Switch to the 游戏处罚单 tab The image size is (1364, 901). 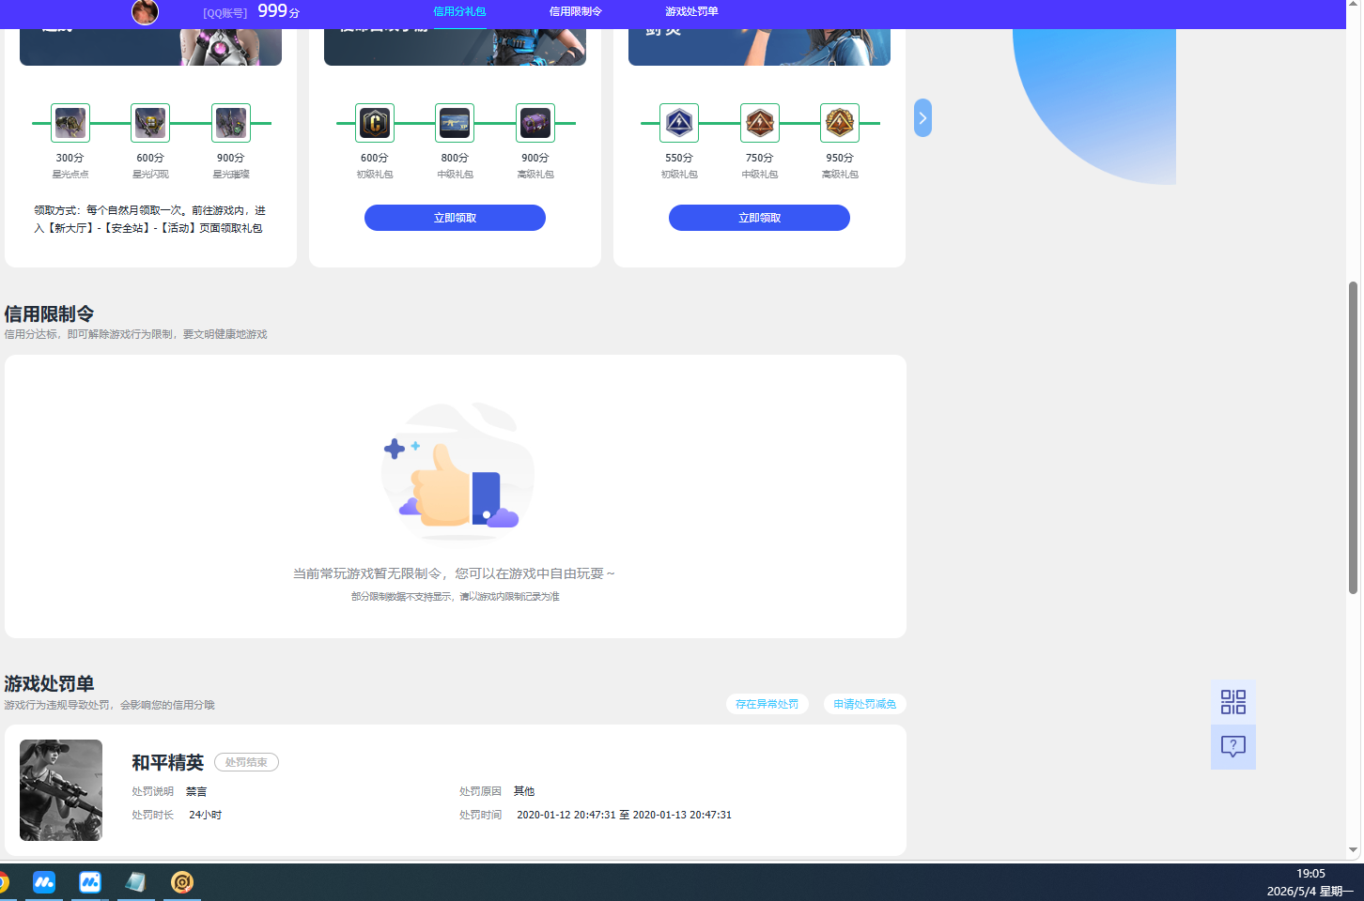(x=691, y=11)
